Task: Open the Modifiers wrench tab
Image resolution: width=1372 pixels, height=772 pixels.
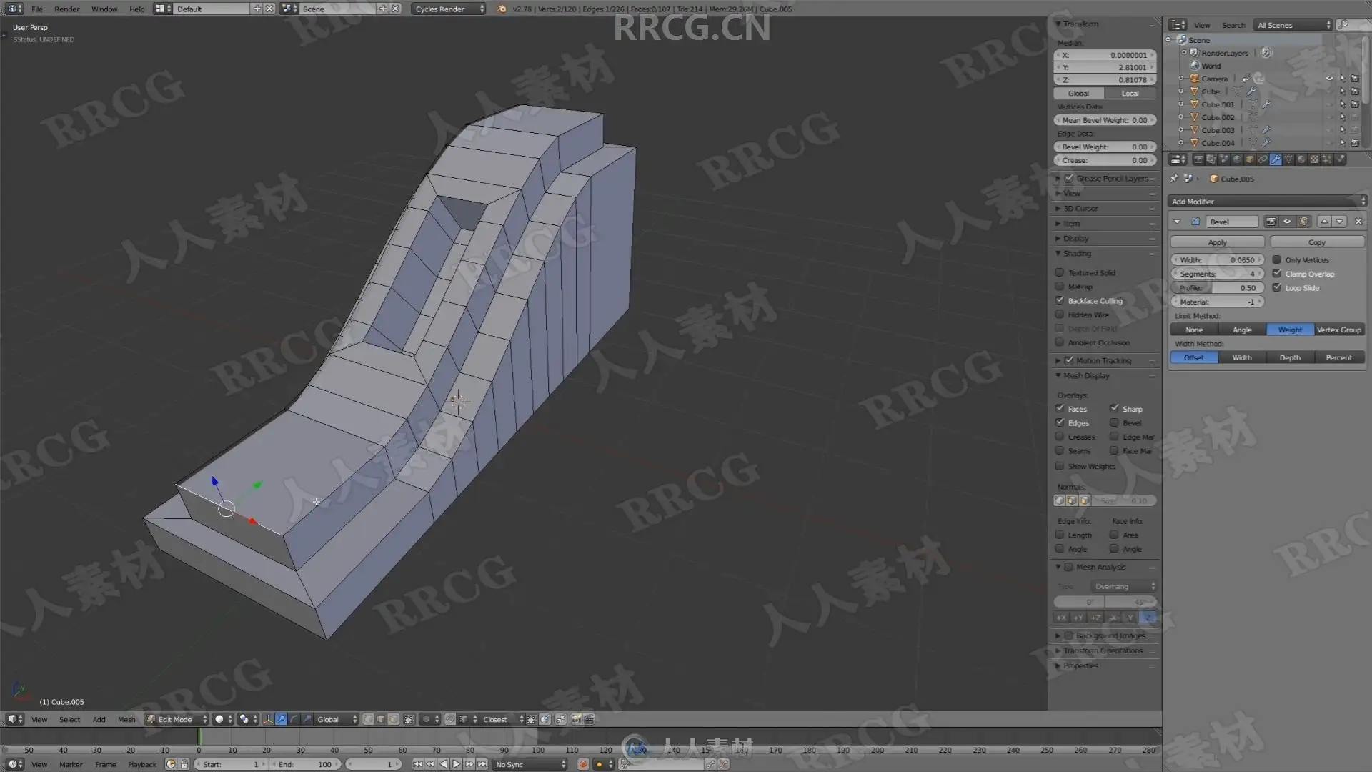Action: tap(1276, 159)
